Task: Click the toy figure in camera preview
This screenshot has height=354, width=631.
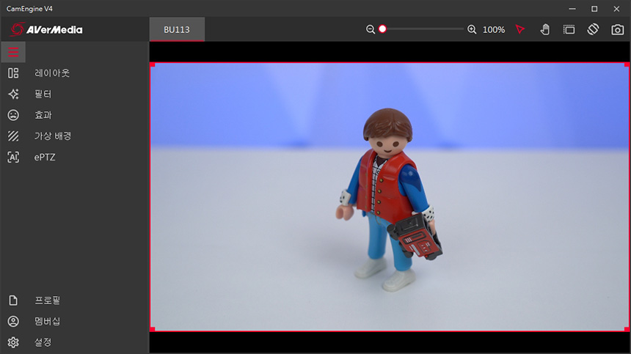Action: (388, 199)
